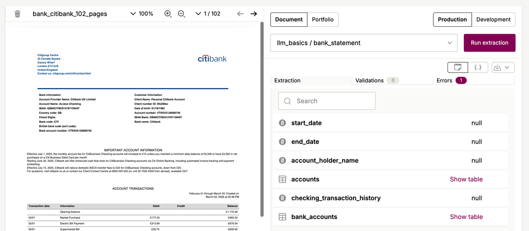This screenshot has height=231, width=529.
Task: Click the Market Purchase transaction row
Action: point(133,218)
